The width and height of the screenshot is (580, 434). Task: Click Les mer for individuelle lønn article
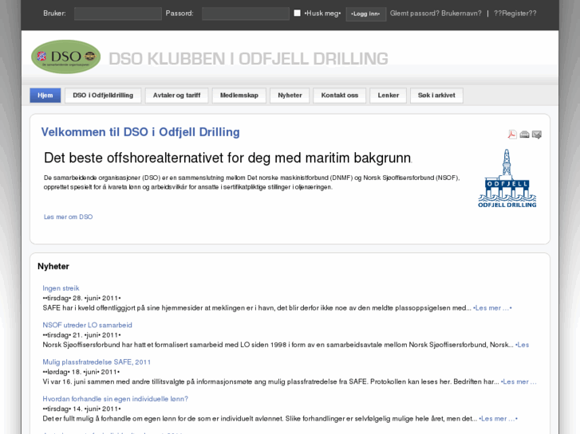click(x=499, y=419)
